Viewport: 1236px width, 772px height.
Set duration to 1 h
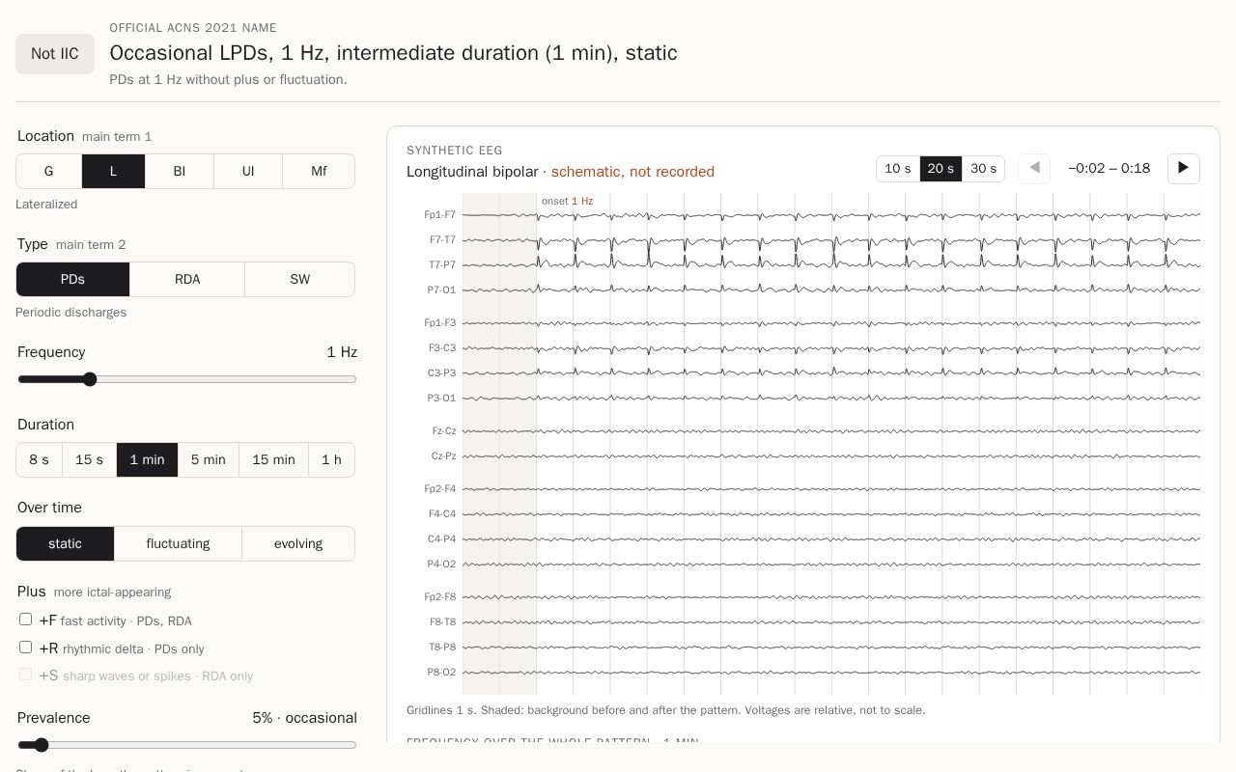tap(331, 459)
